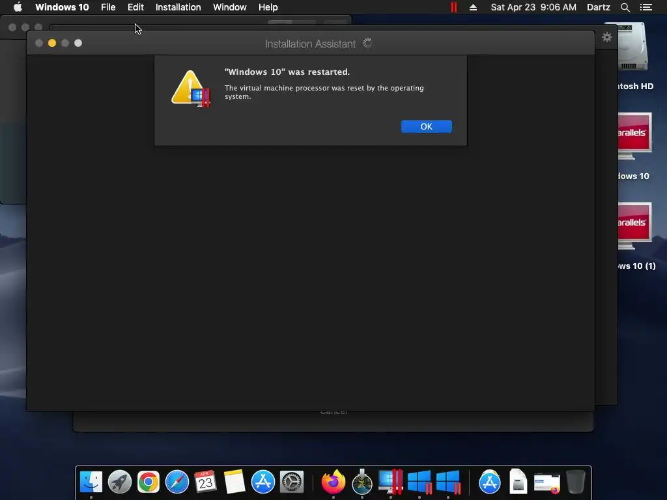667x500 pixels.
Task: Open the Installation menu
Action: [x=178, y=7]
